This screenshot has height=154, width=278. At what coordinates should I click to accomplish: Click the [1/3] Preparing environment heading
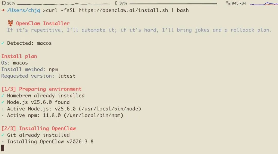(41, 89)
